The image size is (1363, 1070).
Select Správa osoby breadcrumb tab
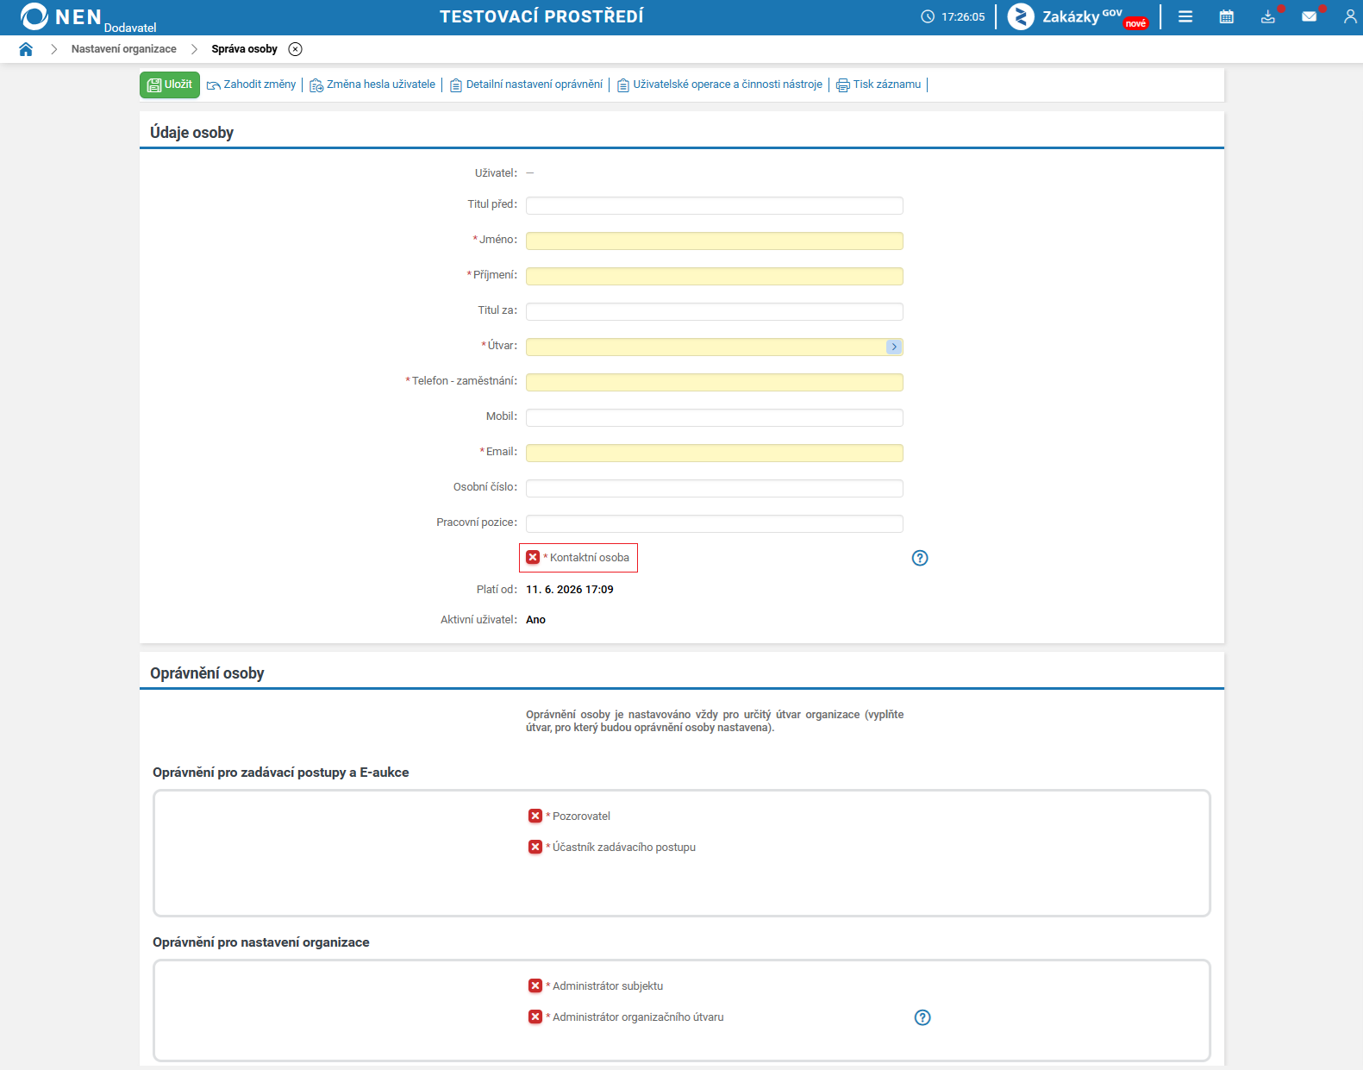pyautogui.click(x=245, y=49)
